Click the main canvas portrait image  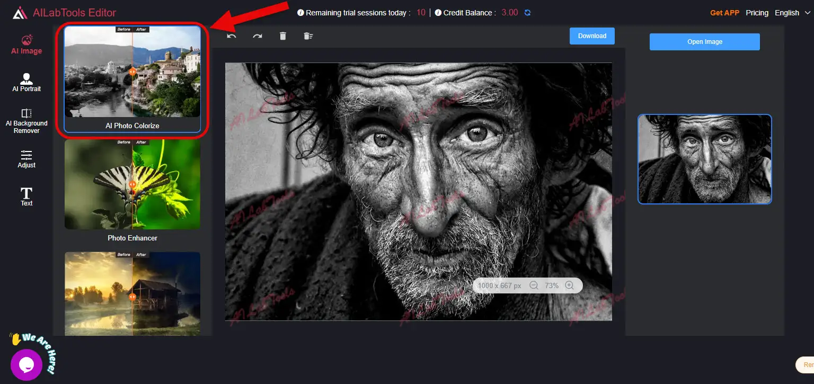(419, 192)
